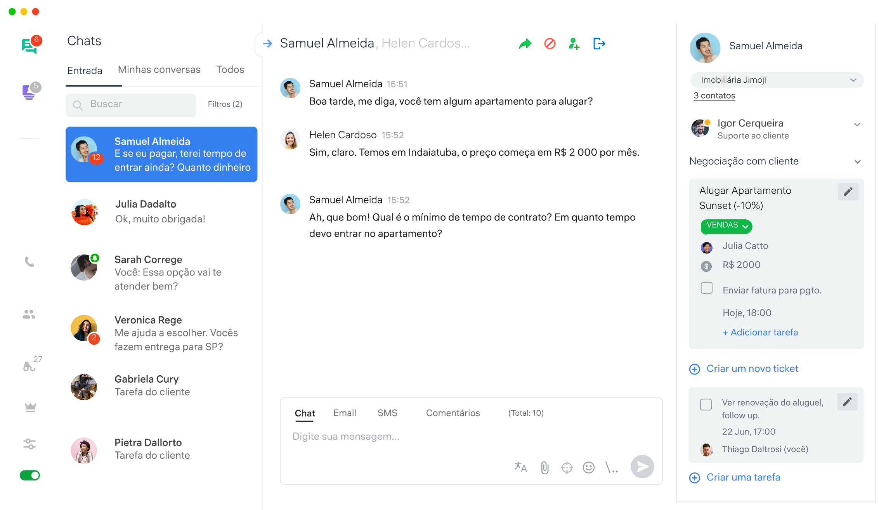Switch to Minhas conversas tab
879x510 pixels.
coord(159,70)
